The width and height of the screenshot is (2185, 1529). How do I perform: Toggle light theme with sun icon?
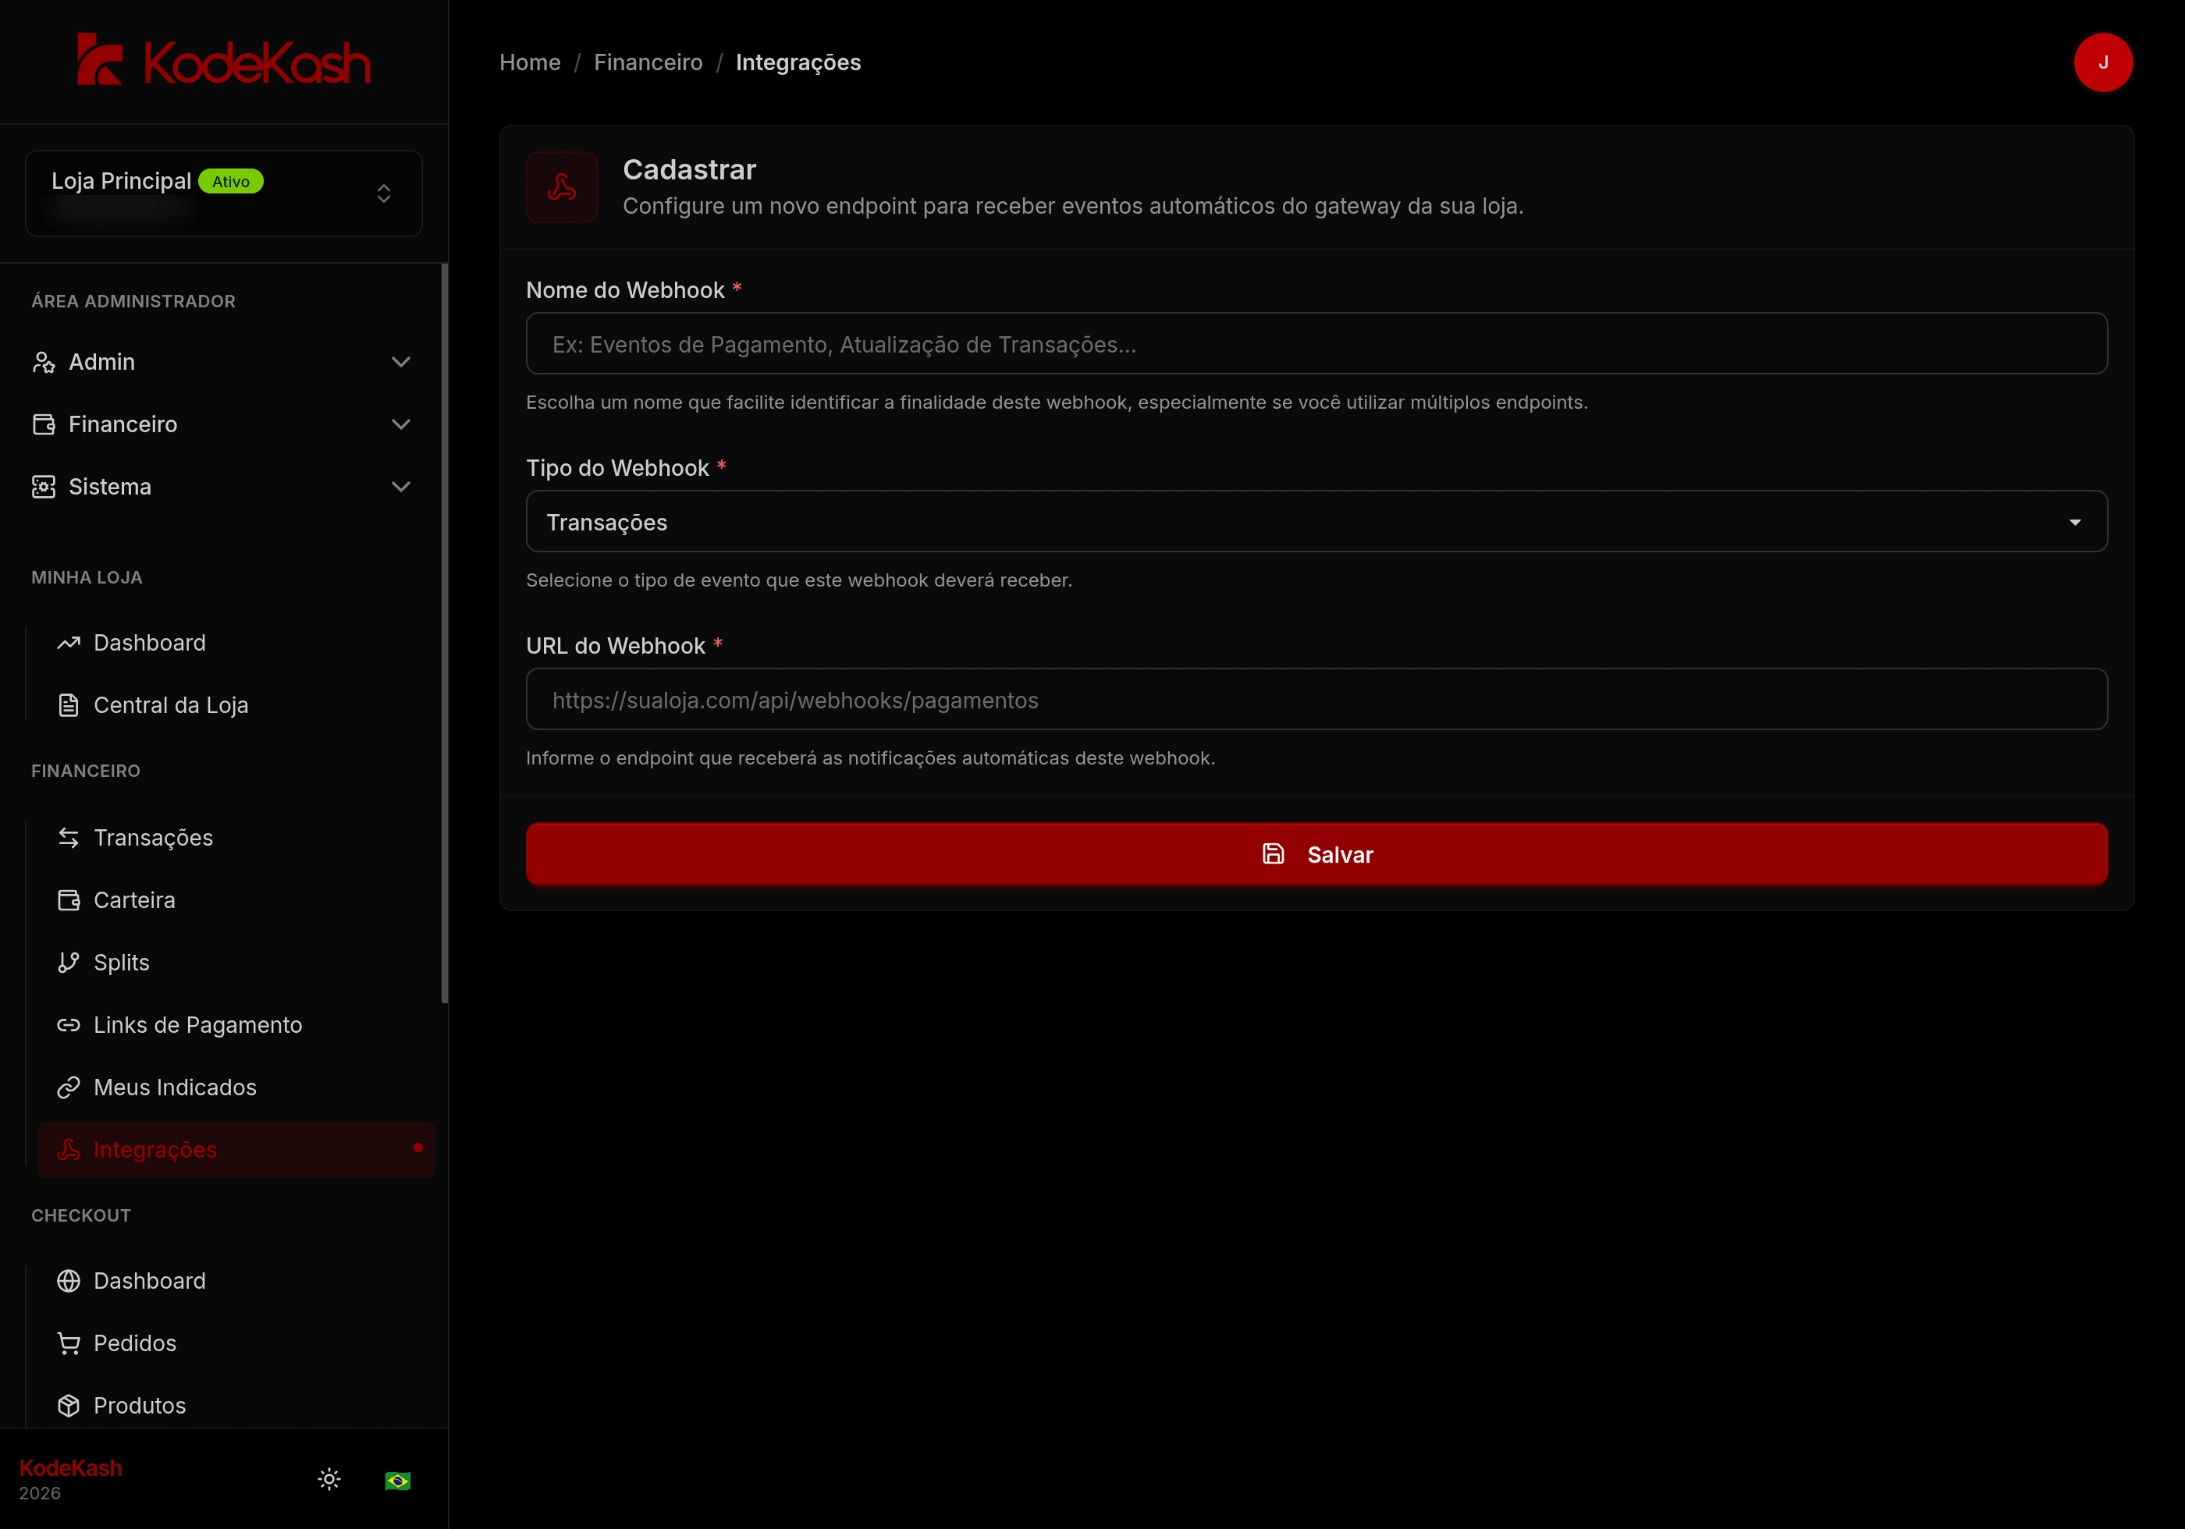[329, 1480]
